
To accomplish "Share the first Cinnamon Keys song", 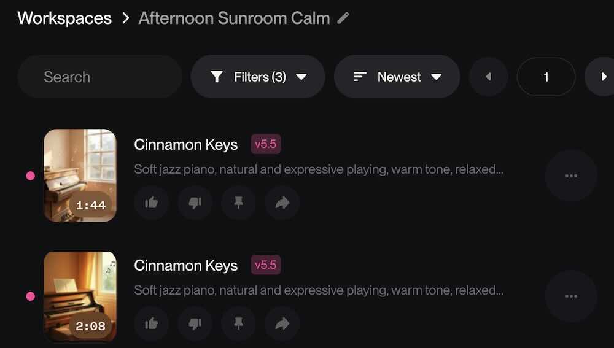I will pyautogui.click(x=282, y=203).
